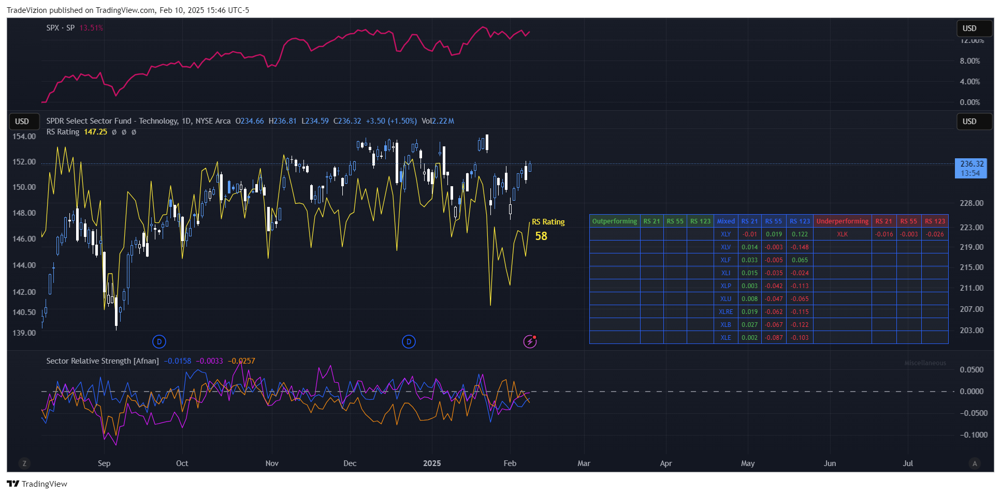The width and height of the screenshot is (1001, 495).
Task: Click the XLK RS 123 value -0.026
Action: coord(935,234)
